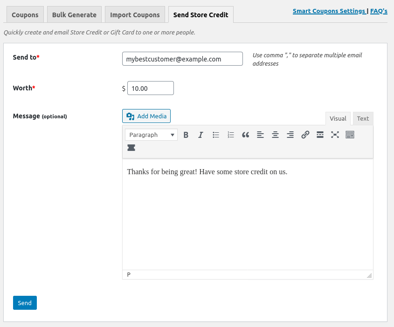Apply italic formatting in the editor toolbar
This screenshot has height=327, width=394.
[x=201, y=135]
